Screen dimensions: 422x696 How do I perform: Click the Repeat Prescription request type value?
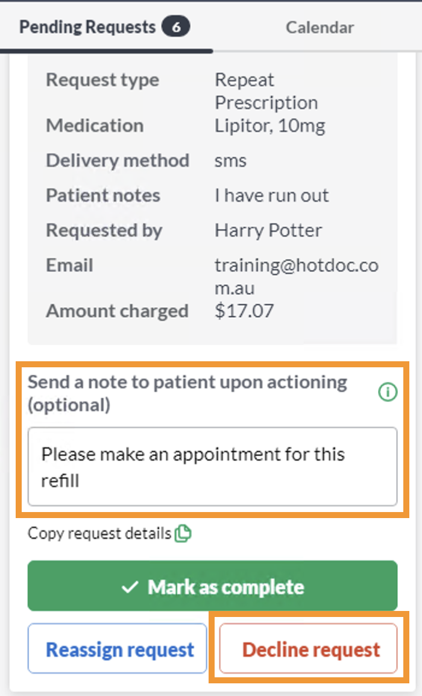tap(266, 91)
